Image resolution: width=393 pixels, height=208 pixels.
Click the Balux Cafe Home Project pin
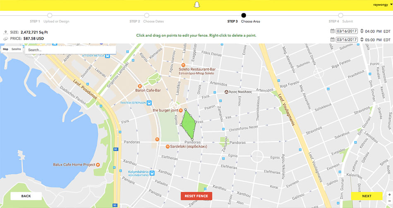pyautogui.click(x=98, y=165)
